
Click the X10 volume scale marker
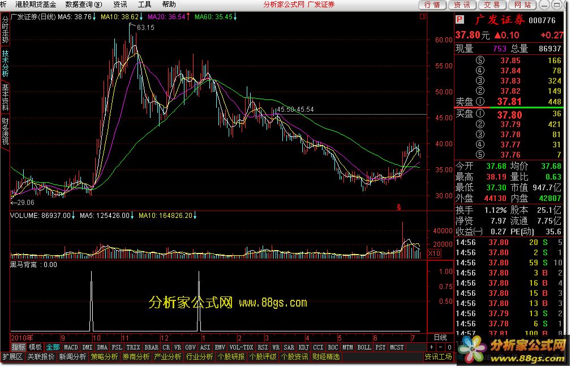(x=434, y=254)
